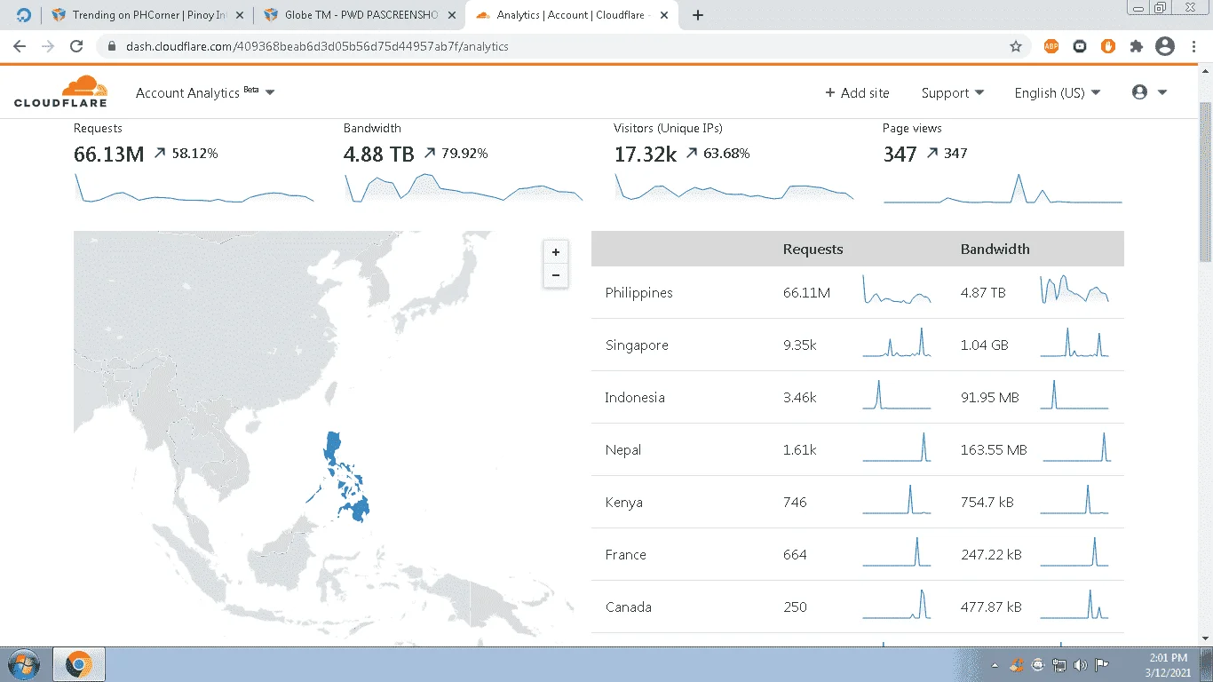Select the Kenya row label
The height and width of the screenshot is (682, 1213).
pos(624,503)
